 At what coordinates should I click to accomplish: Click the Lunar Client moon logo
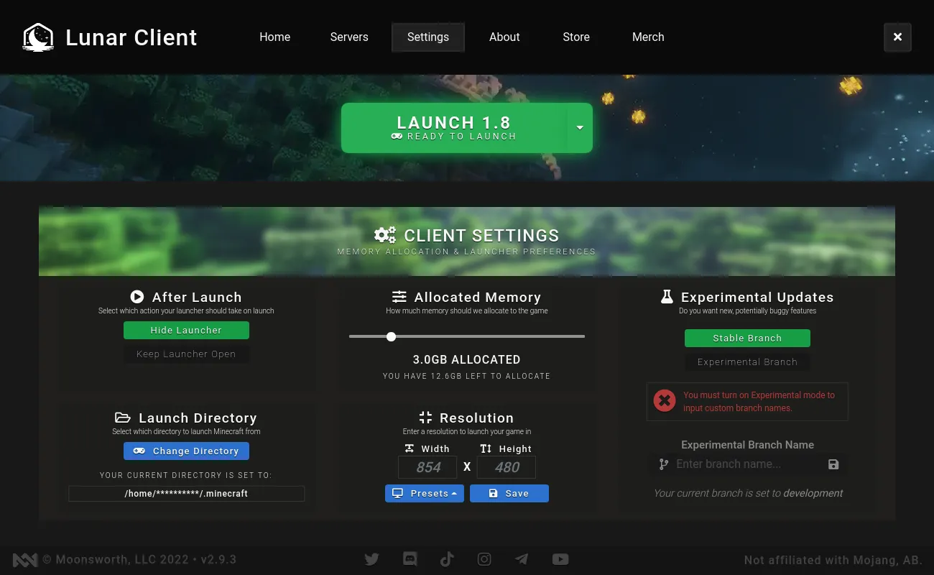click(37, 37)
